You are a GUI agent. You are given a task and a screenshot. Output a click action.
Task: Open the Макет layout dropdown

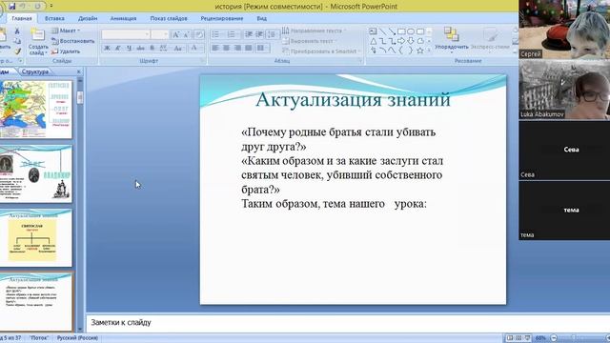[66, 30]
